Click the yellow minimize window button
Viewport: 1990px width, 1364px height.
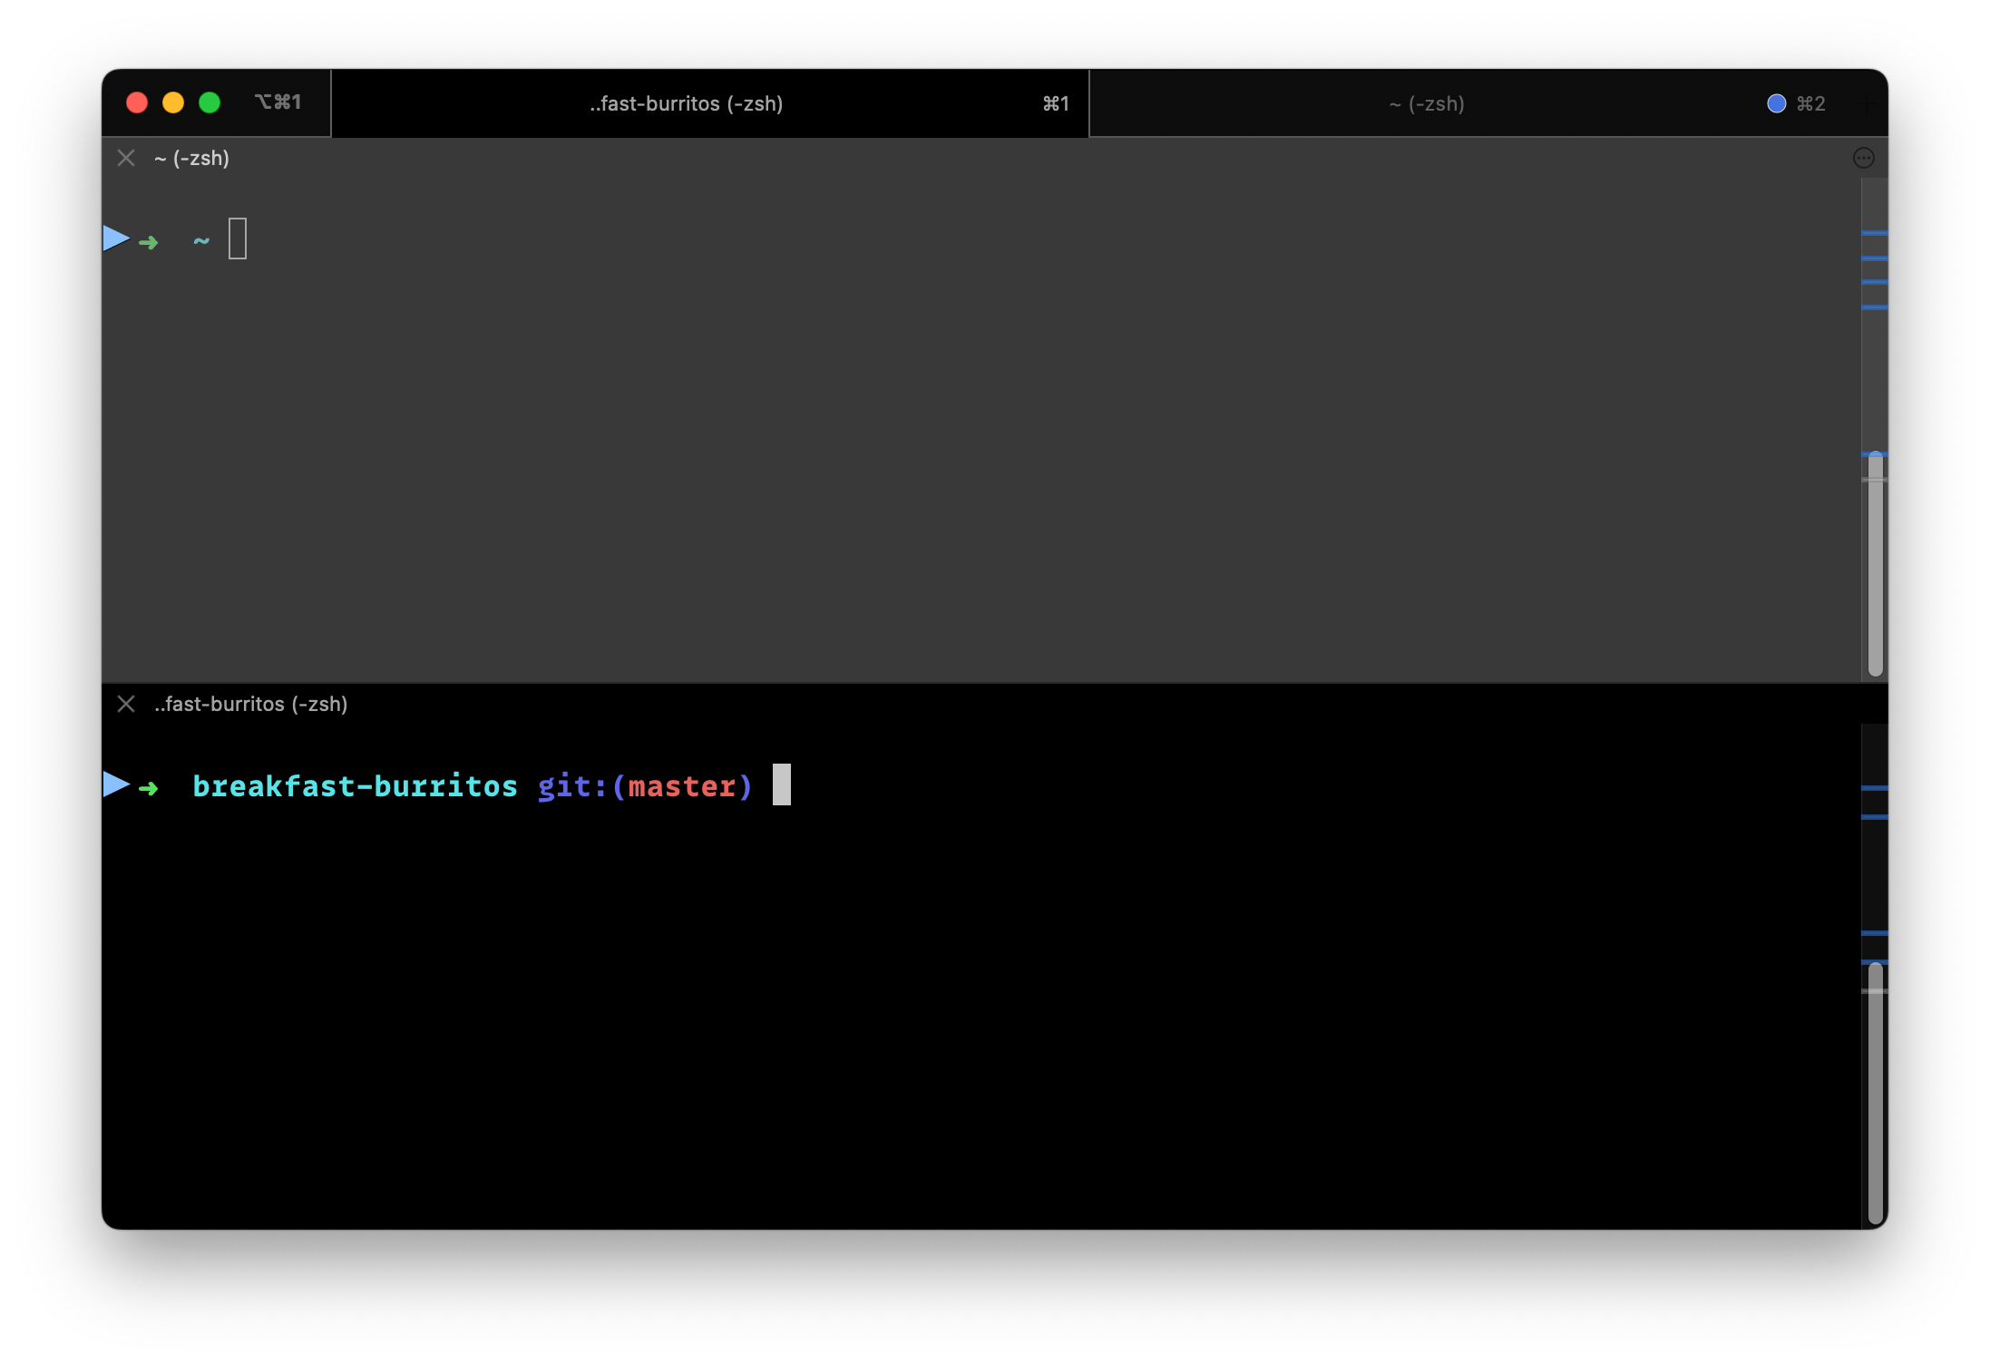click(173, 102)
